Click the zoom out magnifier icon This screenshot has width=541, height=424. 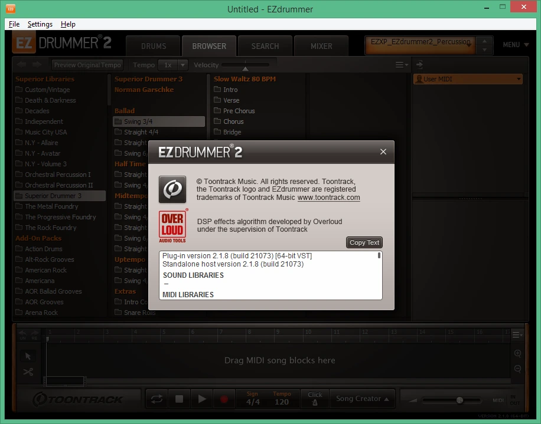click(517, 369)
